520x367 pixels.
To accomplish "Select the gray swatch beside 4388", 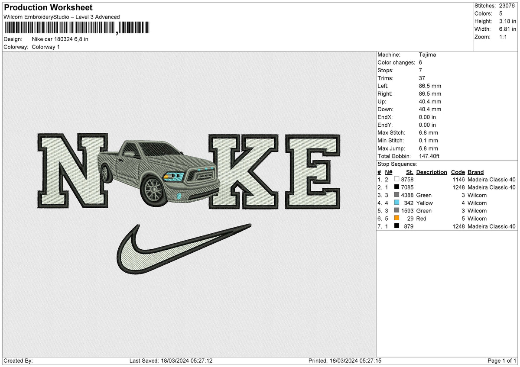I will 396,195.
